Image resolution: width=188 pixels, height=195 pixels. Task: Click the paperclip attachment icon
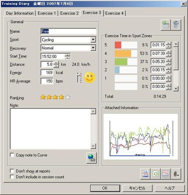click(x=176, y=174)
